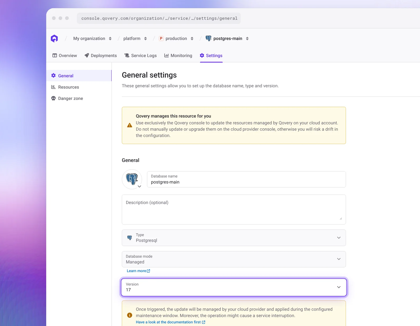Click the General gear icon in sidebar

click(x=53, y=75)
